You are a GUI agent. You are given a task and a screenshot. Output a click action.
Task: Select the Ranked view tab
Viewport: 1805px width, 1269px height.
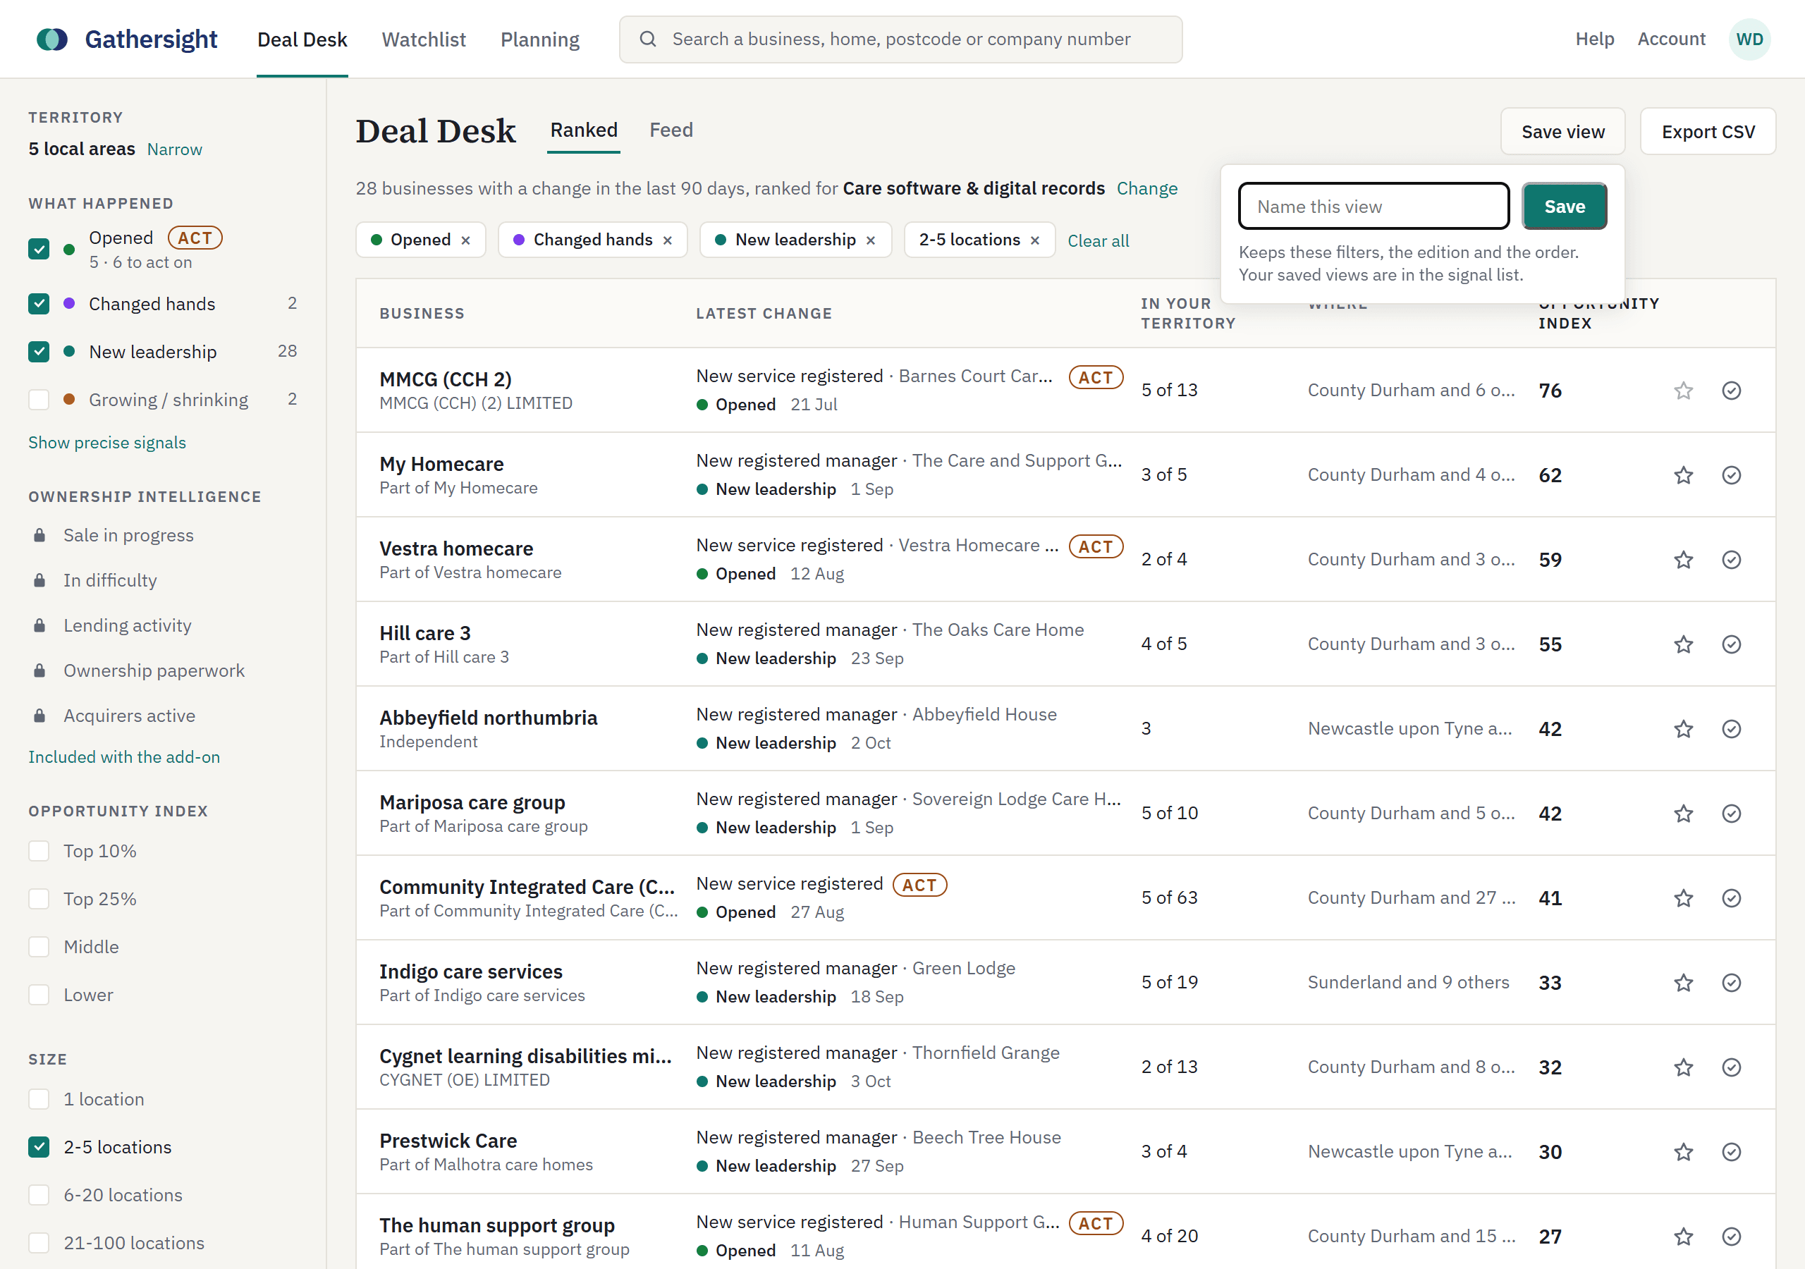583,130
